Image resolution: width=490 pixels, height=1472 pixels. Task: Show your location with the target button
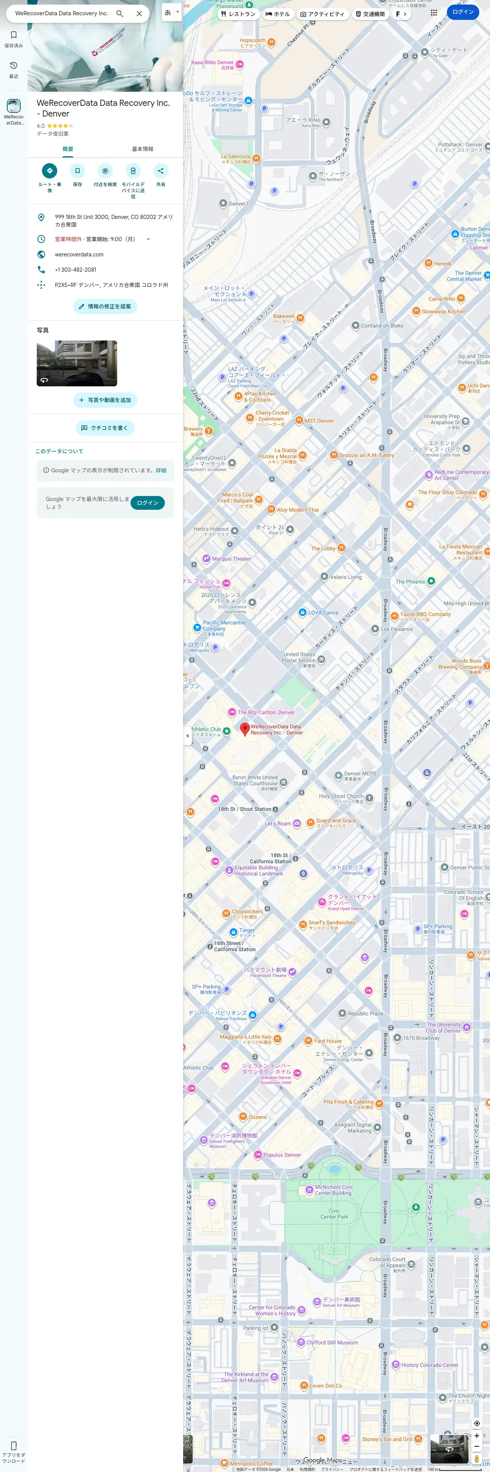click(477, 1423)
